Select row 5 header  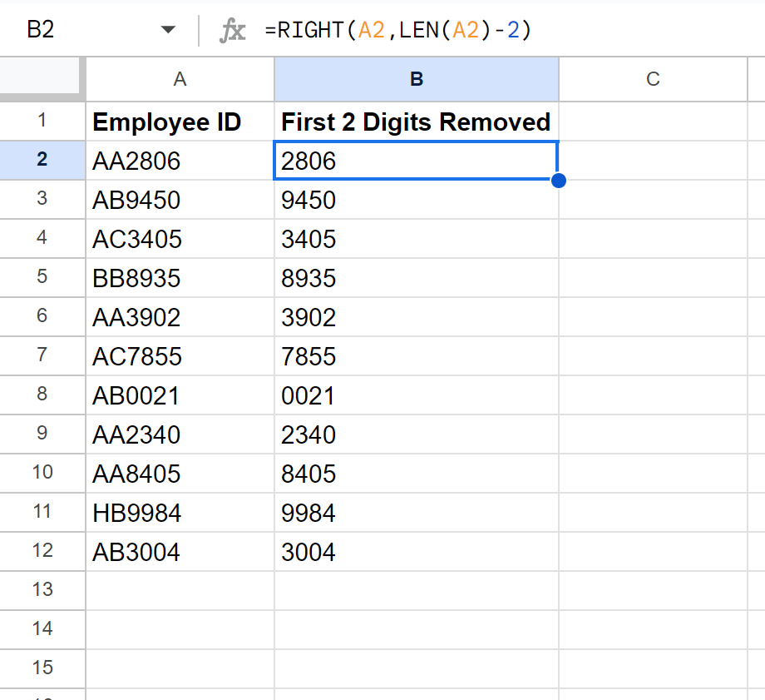pos(42,277)
